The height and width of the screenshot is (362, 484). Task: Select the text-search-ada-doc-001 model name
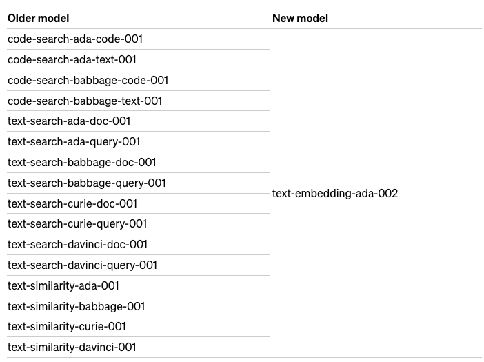coord(69,121)
